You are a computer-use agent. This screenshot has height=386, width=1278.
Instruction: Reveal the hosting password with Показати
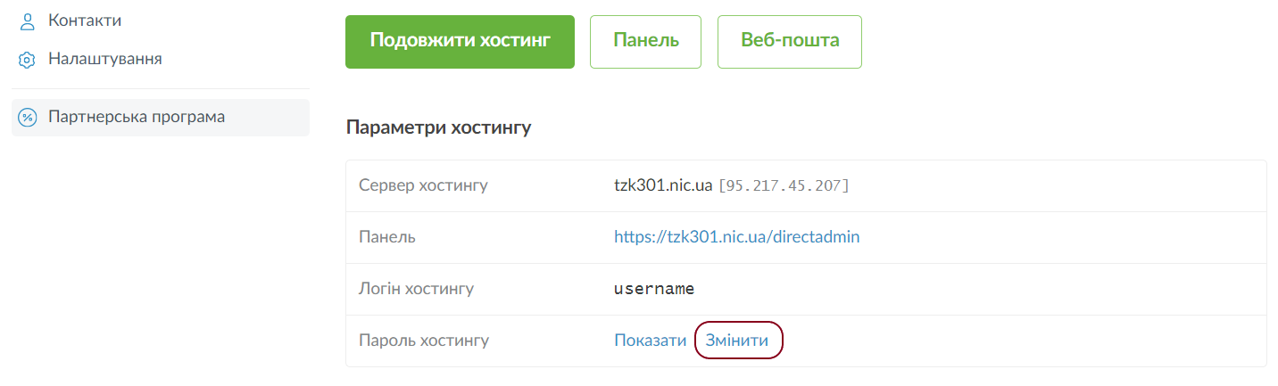tap(650, 341)
